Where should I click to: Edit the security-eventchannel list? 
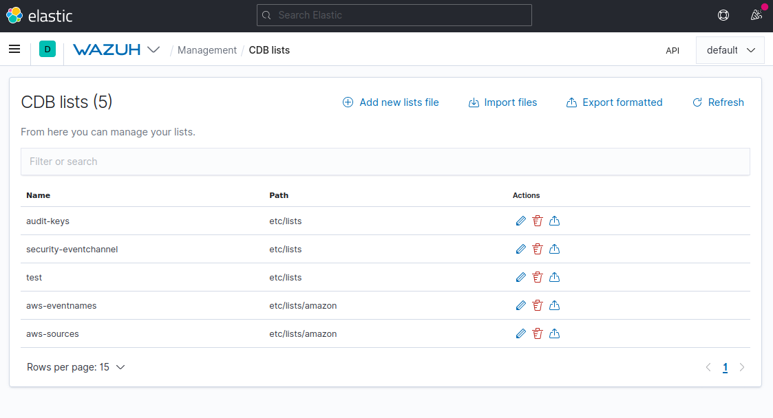520,249
